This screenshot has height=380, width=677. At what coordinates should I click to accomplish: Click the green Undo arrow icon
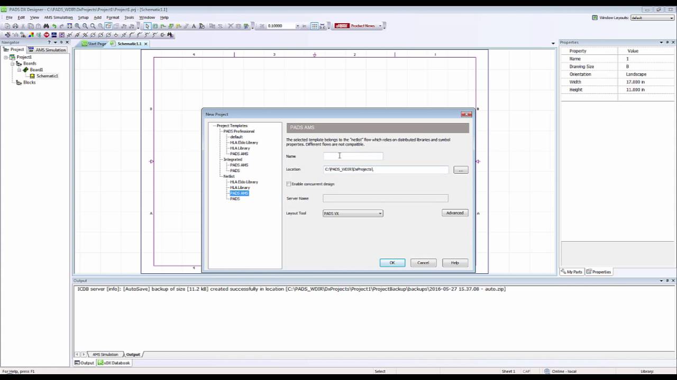pyautogui.click(x=54, y=26)
